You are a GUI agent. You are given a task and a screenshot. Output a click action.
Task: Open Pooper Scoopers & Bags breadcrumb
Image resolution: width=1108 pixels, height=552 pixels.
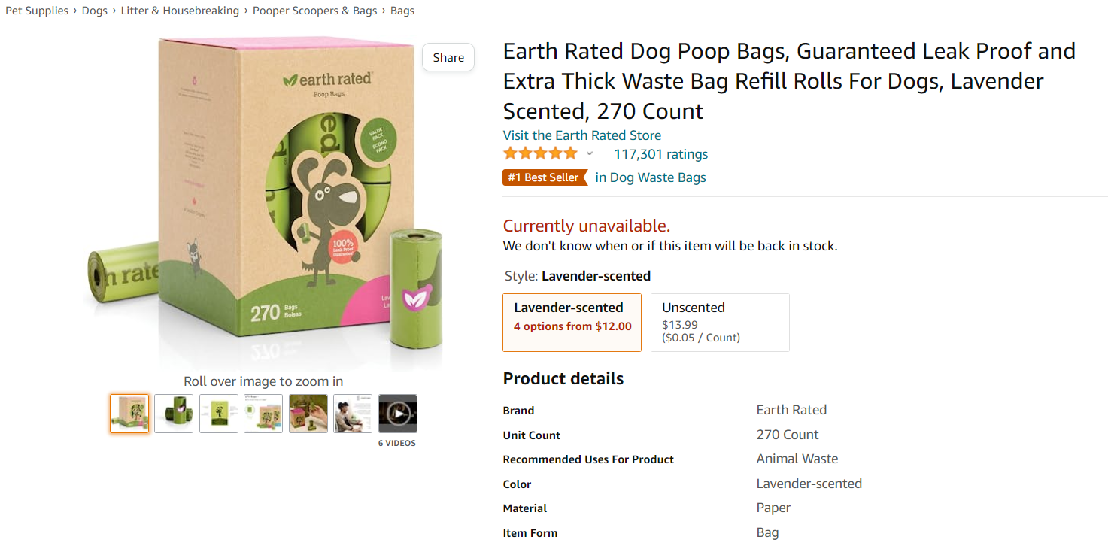point(315,11)
